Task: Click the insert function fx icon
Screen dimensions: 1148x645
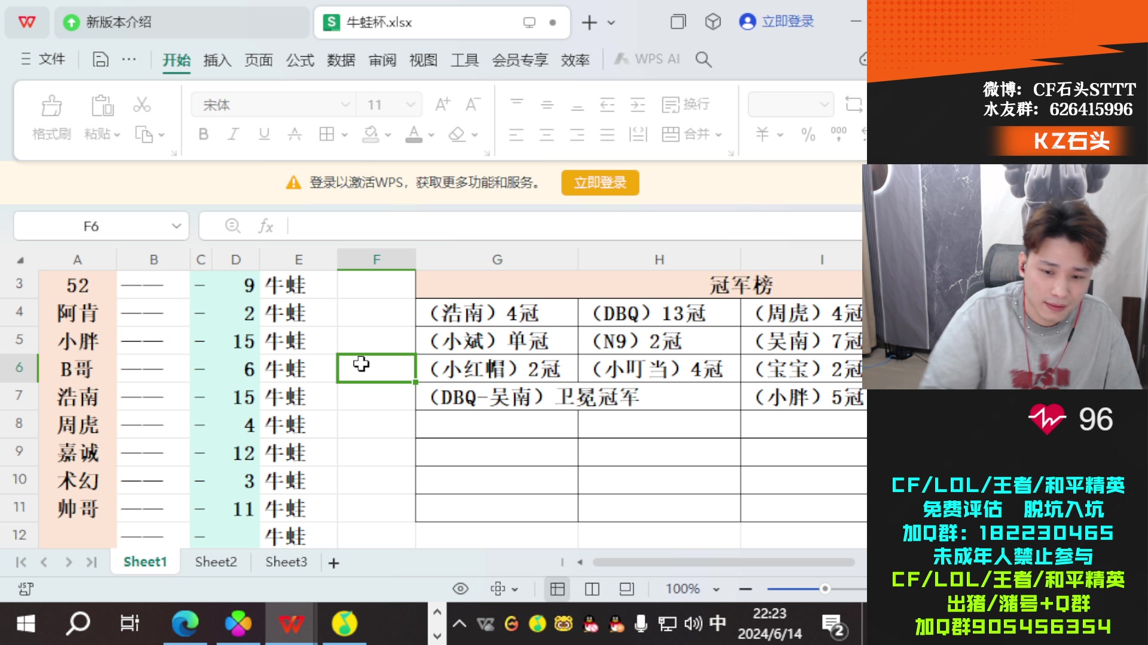Action: (x=265, y=226)
